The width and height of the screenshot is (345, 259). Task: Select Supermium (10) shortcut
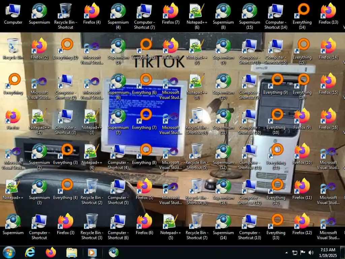[223, 86]
